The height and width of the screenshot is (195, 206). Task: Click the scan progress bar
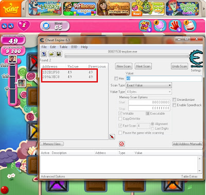click(x=126, y=56)
